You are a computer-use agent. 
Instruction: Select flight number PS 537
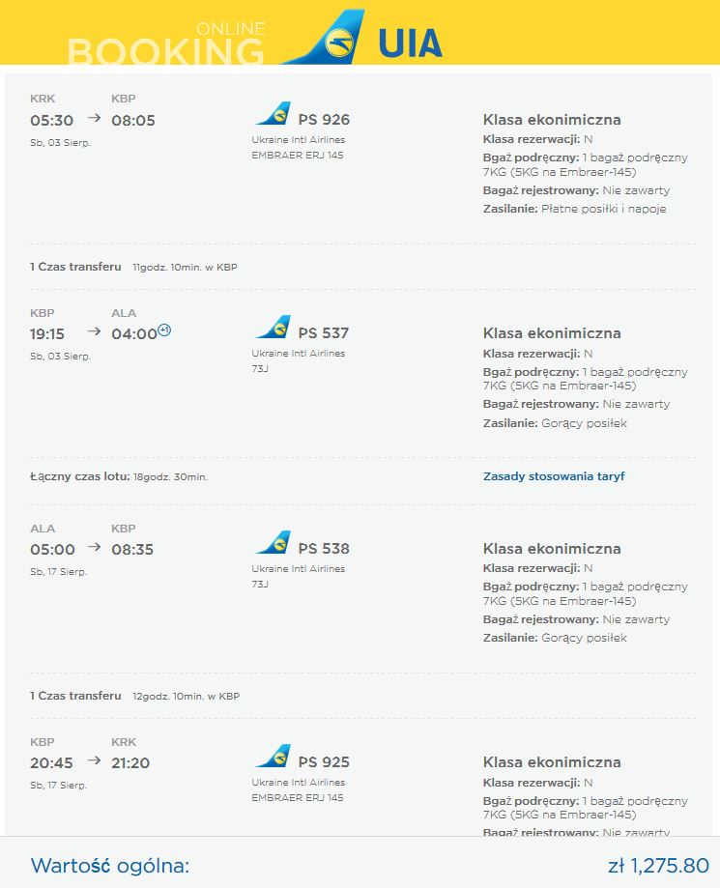point(324,333)
